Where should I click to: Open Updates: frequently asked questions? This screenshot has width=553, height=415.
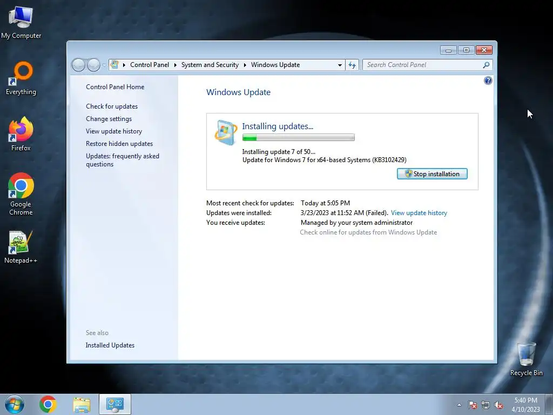point(123,160)
